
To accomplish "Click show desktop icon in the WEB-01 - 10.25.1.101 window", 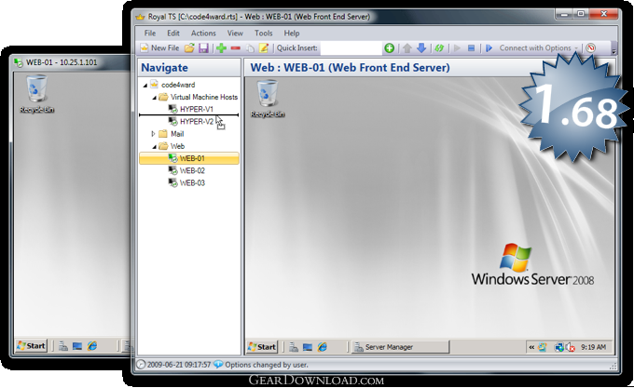I will click(77, 345).
